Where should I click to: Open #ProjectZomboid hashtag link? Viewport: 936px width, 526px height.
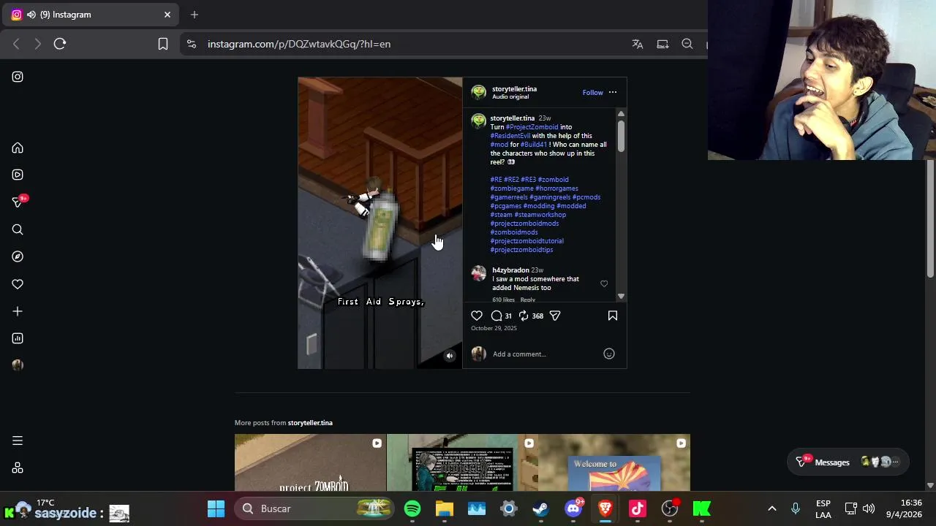(532, 127)
